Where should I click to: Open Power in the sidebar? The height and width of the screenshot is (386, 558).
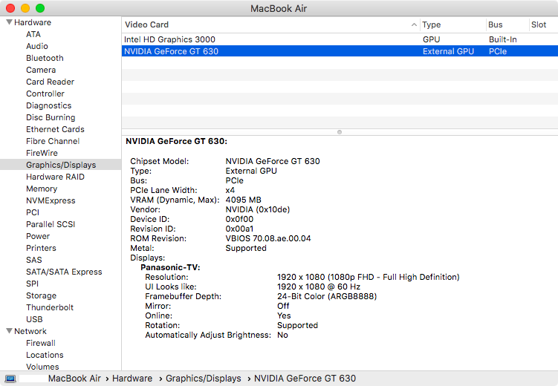tap(38, 236)
